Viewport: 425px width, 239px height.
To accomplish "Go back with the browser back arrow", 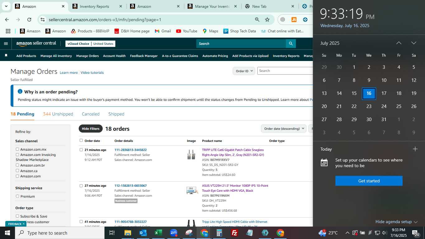I will click(x=7, y=20).
